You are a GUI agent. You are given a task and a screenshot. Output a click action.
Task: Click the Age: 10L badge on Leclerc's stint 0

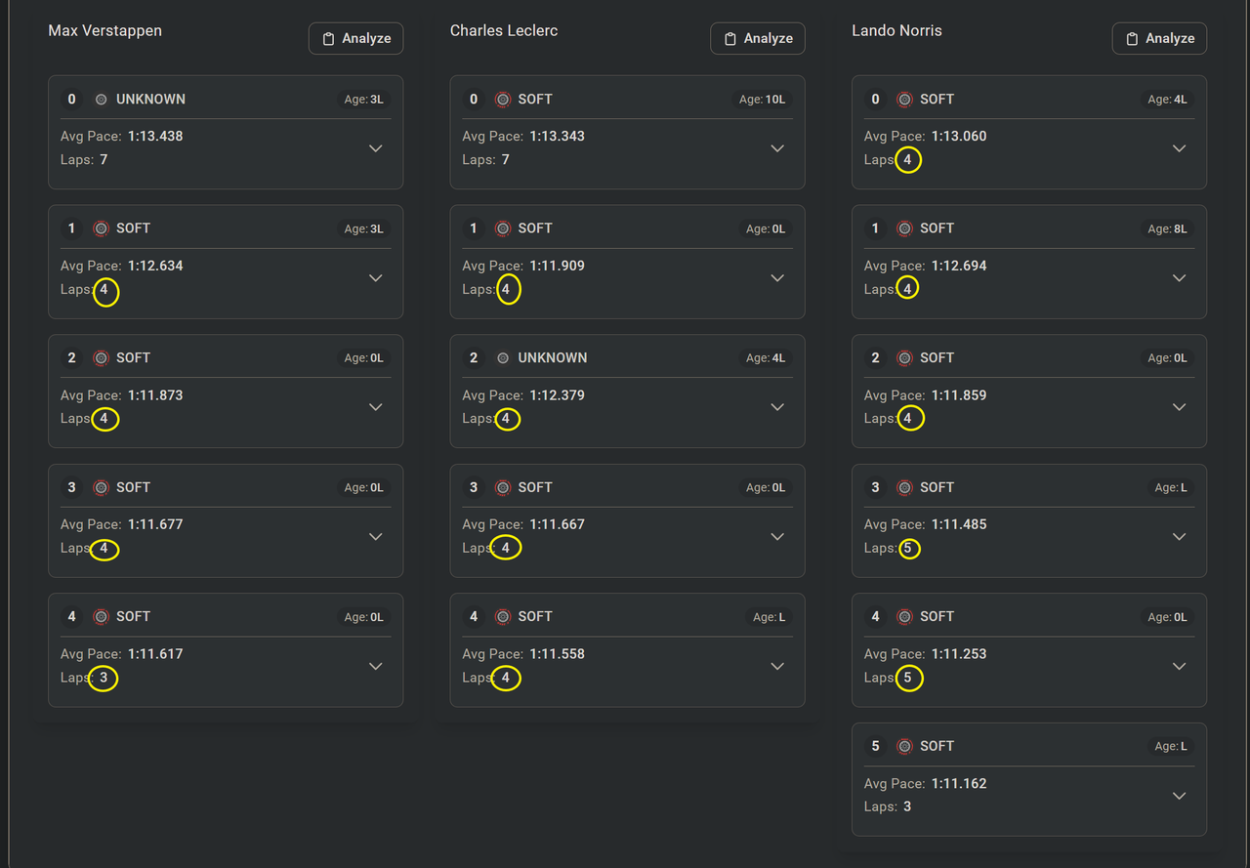coord(763,100)
